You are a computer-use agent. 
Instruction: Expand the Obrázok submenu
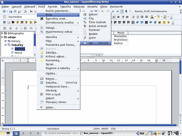pos(58,90)
